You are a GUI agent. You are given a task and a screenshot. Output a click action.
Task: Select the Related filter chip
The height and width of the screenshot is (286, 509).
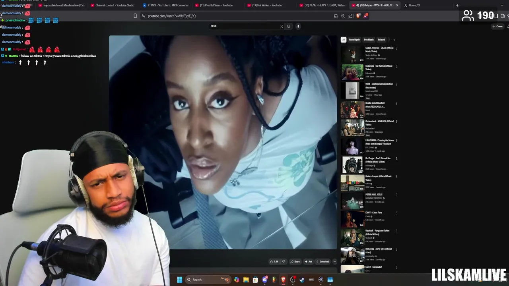click(x=381, y=40)
